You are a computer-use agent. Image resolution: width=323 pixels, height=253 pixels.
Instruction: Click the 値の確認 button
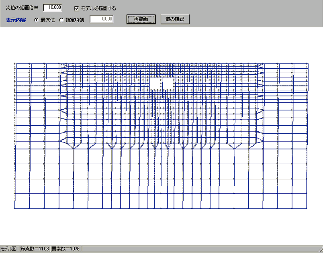tap(175, 19)
